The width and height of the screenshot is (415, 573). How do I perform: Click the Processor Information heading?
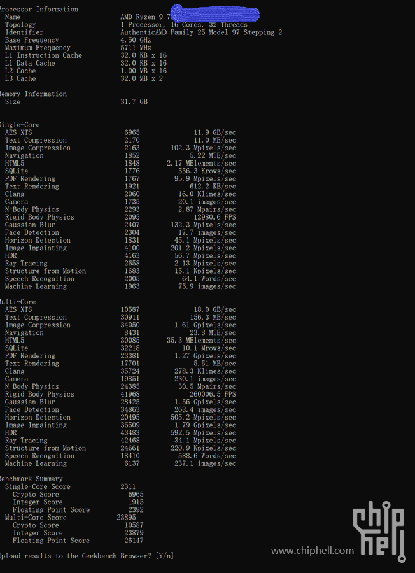point(39,10)
